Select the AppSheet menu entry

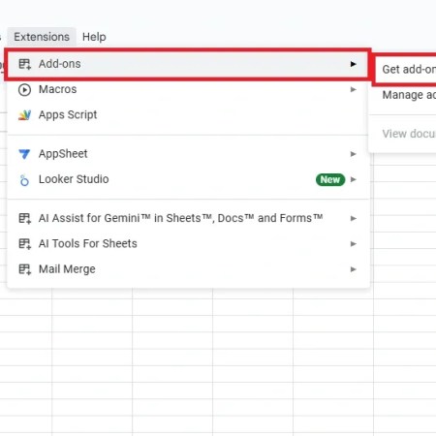(188, 154)
